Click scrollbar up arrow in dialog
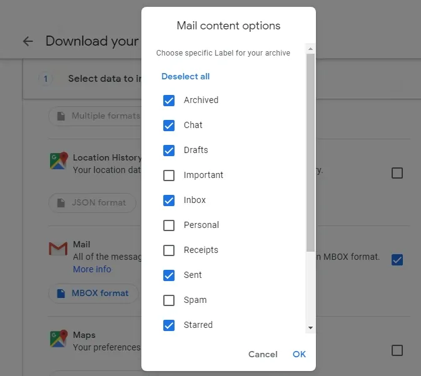The image size is (421, 376). pos(310,49)
